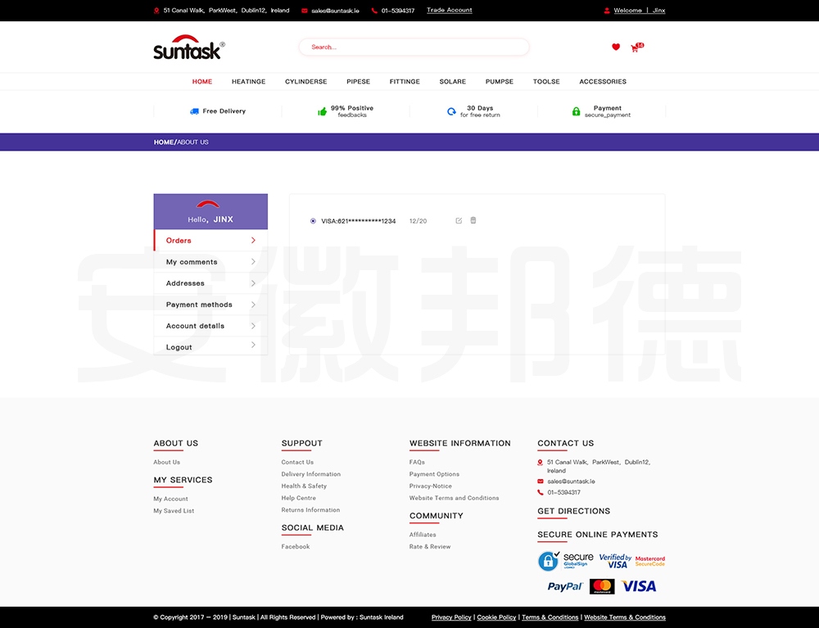Click the 30 Days return refresh icon
This screenshot has width=819, height=628.
[451, 111]
